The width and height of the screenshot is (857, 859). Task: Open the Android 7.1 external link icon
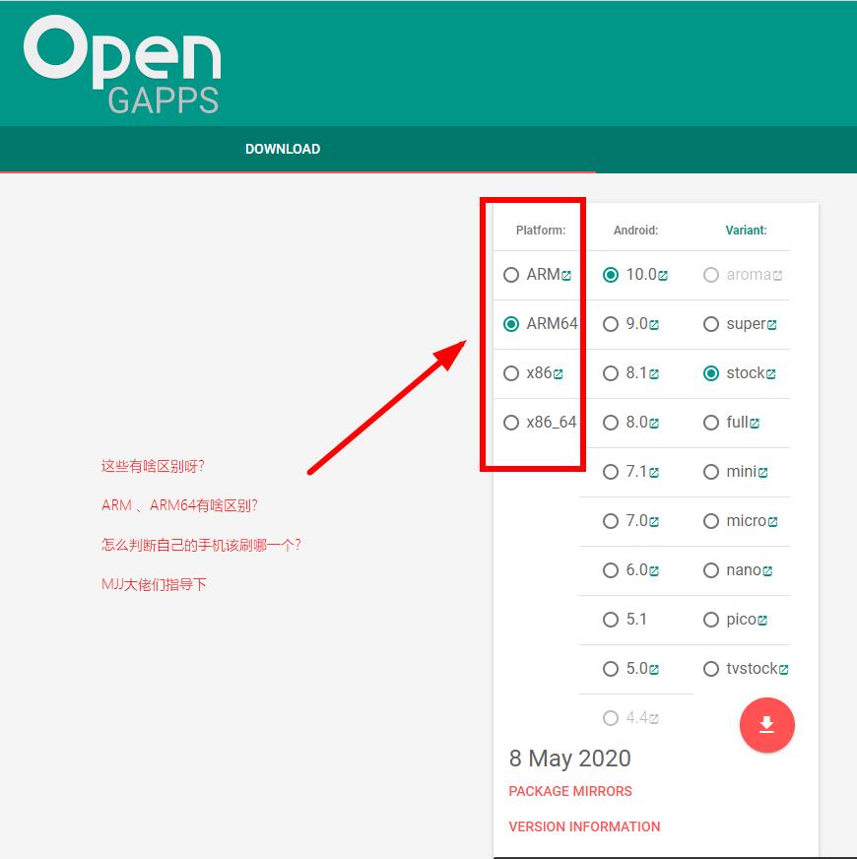pyautogui.click(x=654, y=472)
